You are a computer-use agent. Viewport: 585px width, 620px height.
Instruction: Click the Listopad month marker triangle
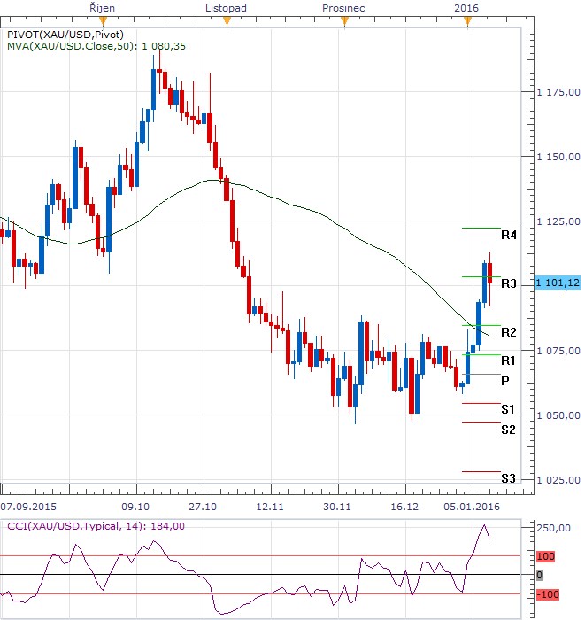227,21
